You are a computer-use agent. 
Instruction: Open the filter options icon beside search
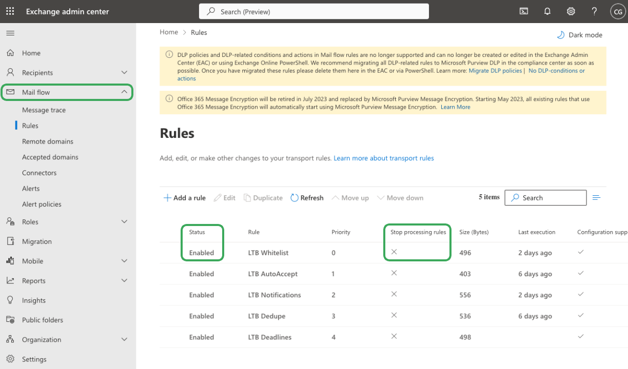596,198
